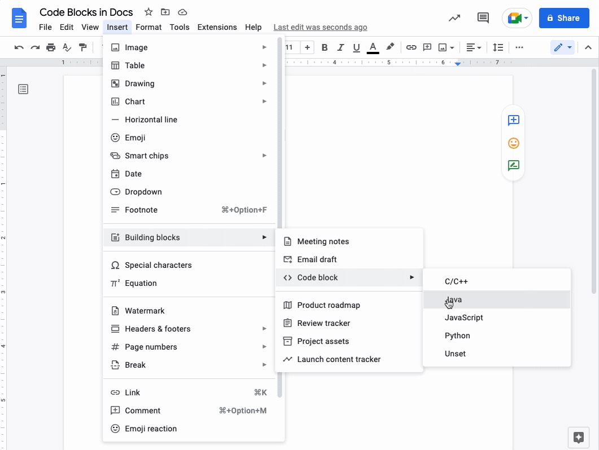Open the text color swatch
The width and height of the screenshot is (599, 450).
pos(373,47)
